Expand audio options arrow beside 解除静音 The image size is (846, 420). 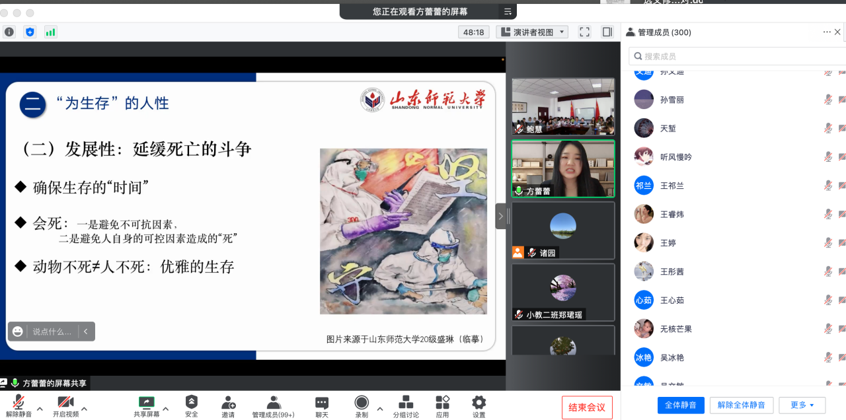tap(40, 409)
